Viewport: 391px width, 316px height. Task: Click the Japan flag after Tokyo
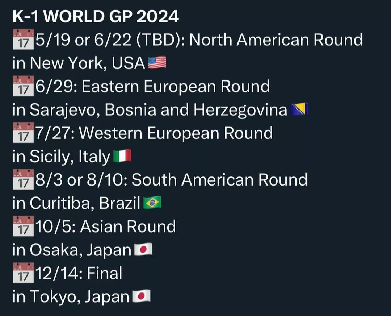tap(141, 296)
